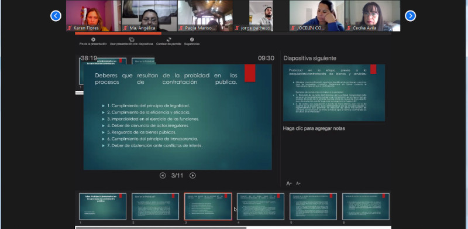Click the left blue gallery arrow

[x=56, y=16]
